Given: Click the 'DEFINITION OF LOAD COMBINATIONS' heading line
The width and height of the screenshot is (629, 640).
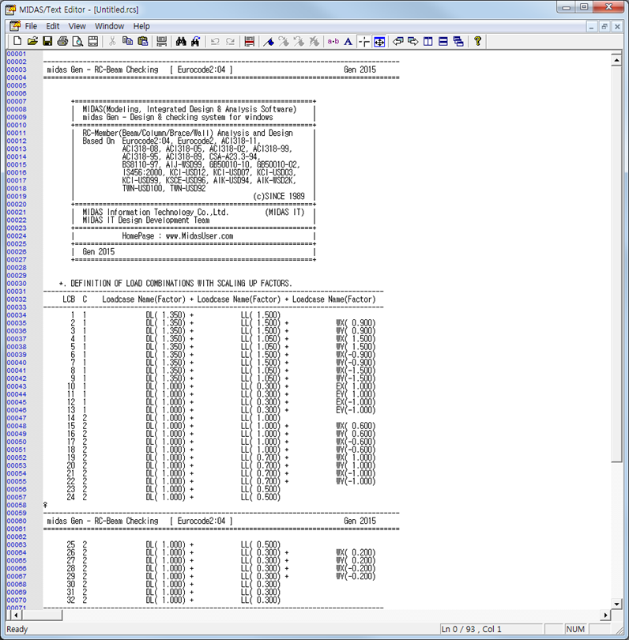Looking at the screenshot, I should coord(175,284).
